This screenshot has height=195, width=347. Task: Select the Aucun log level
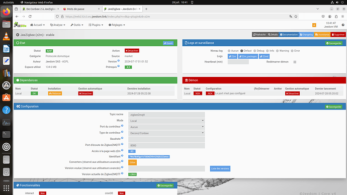pos(229,51)
